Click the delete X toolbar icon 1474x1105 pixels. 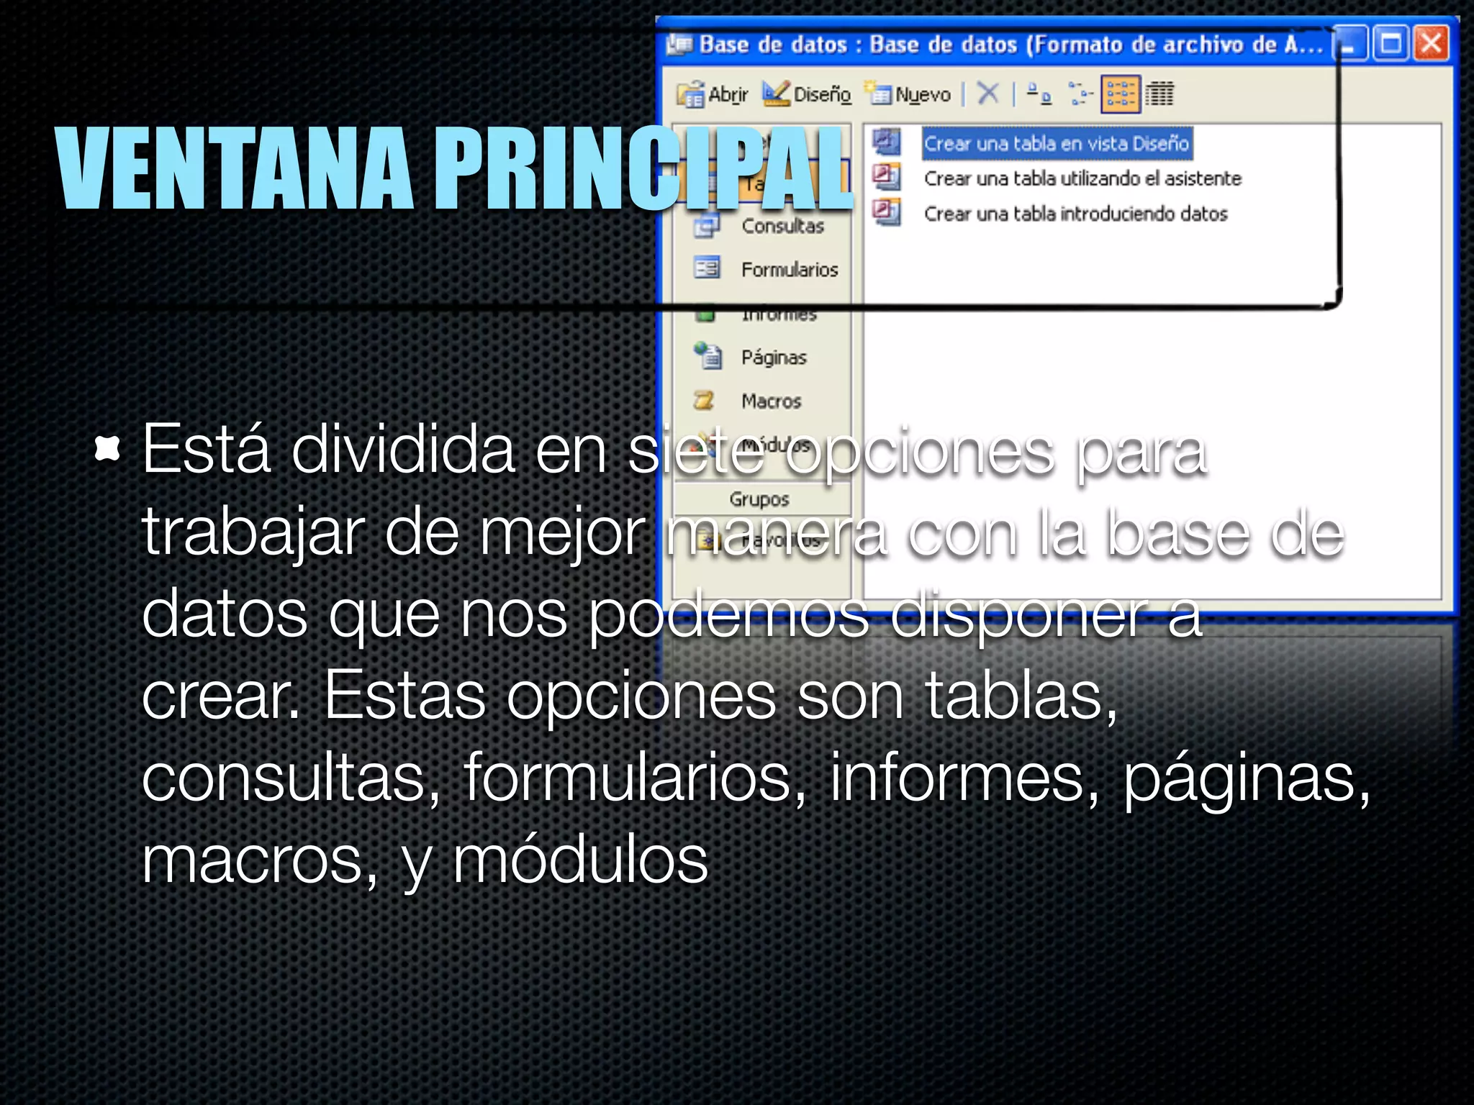point(988,94)
